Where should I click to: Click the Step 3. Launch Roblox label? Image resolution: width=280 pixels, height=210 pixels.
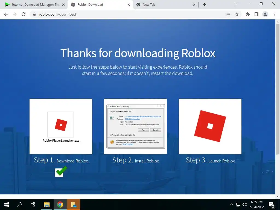(x=210, y=160)
